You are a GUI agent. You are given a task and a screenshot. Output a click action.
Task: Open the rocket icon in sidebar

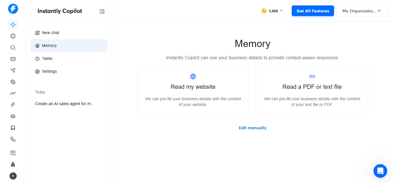(x=13, y=164)
